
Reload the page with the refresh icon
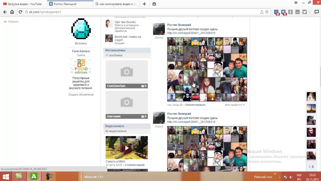tap(21, 12)
